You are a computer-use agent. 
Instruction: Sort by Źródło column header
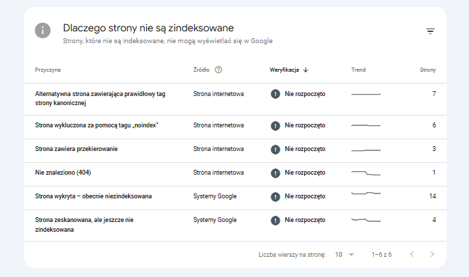click(x=201, y=70)
